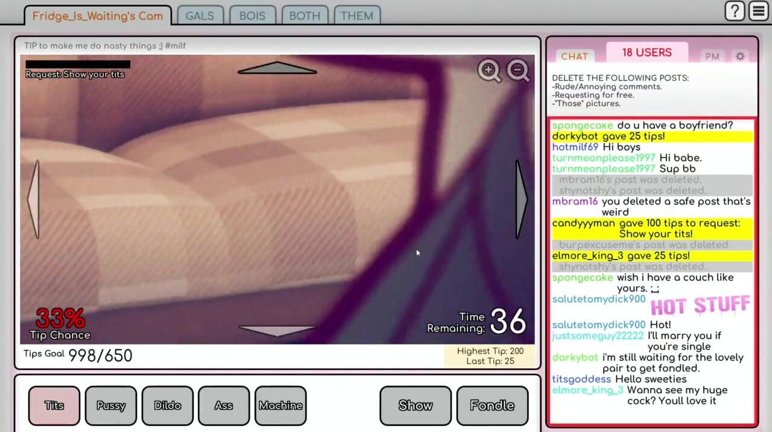This screenshot has height=432, width=772.
Task: Zoom out the camera with magnifier minus
Action: tap(518, 71)
